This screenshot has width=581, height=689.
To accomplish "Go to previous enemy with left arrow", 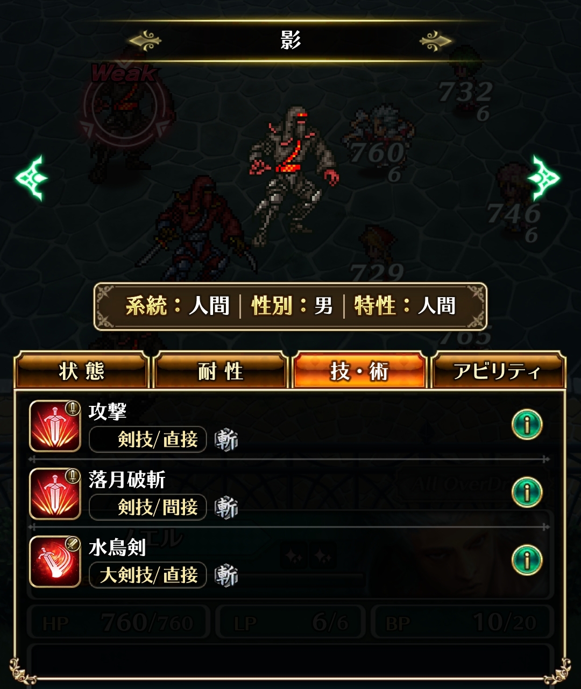I will point(31,178).
